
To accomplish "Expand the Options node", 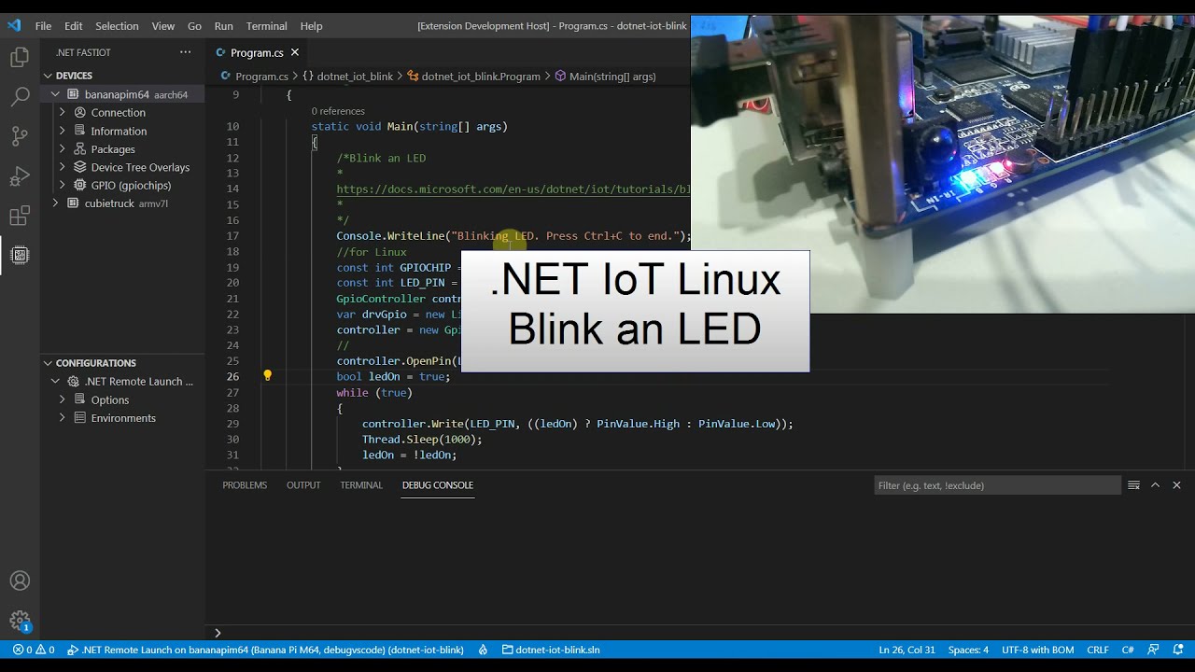I will pyautogui.click(x=63, y=399).
